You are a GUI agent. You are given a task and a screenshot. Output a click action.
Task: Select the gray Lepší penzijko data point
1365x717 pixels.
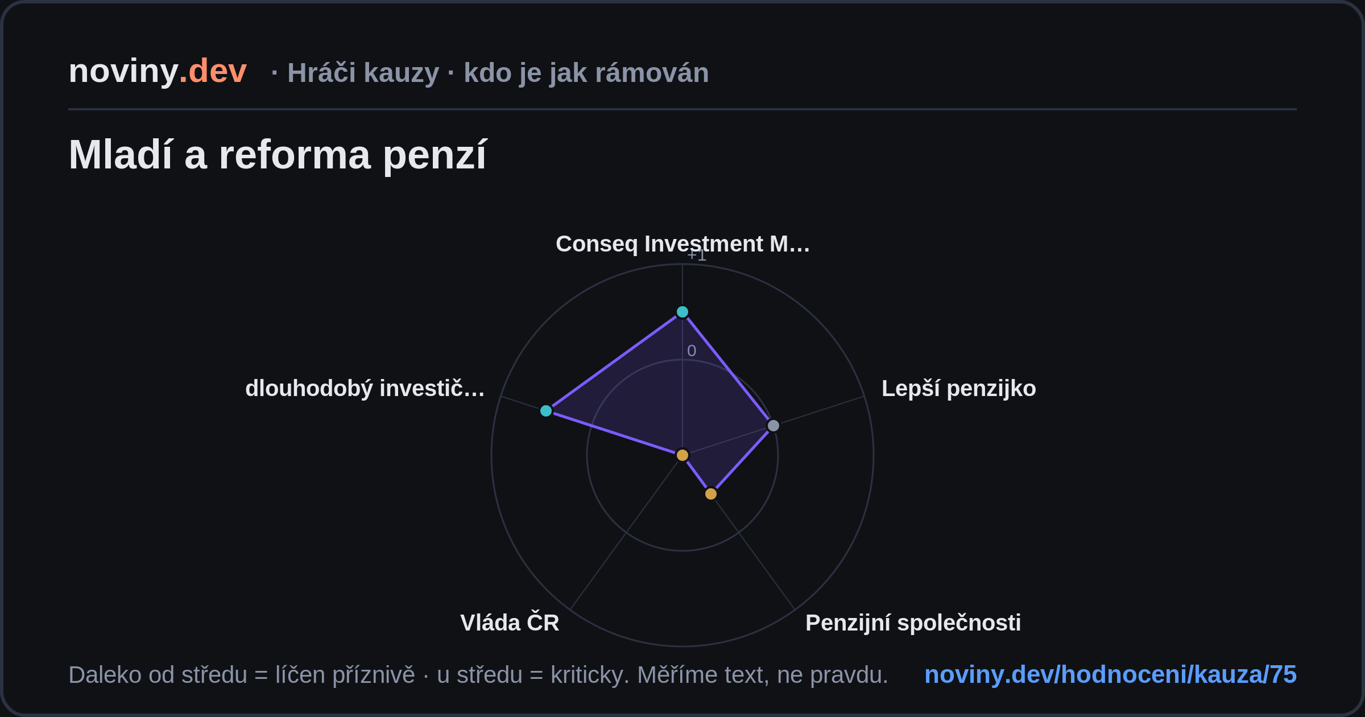(773, 426)
